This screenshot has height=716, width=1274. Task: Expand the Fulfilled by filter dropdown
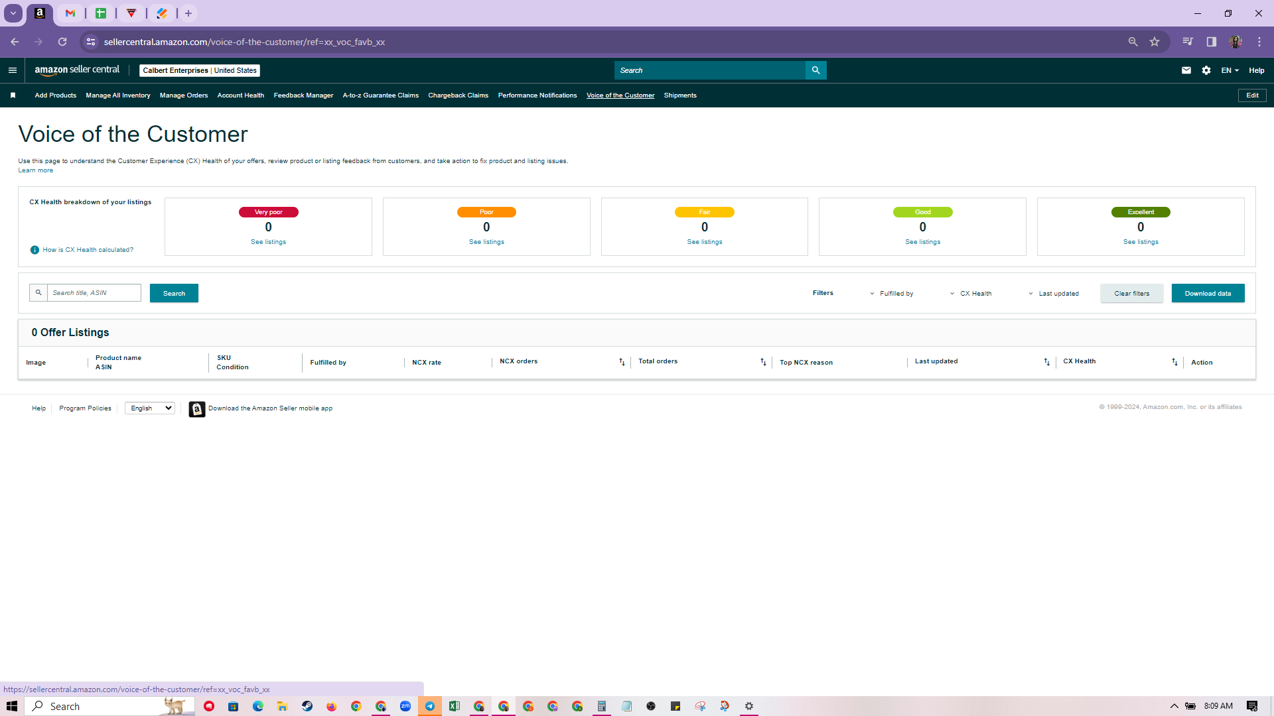pyautogui.click(x=891, y=294)
